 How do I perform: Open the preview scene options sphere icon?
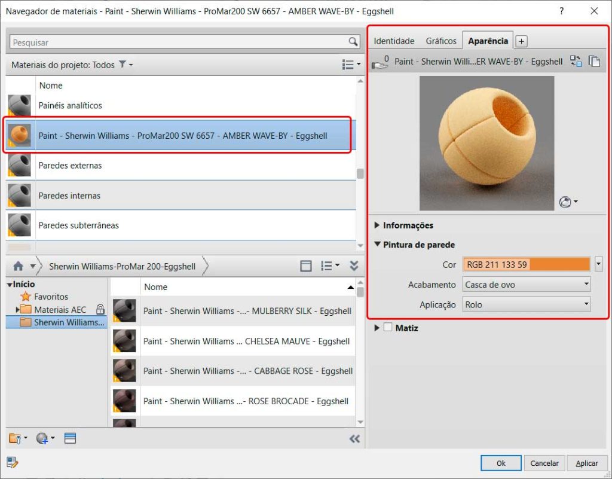[x=565, y=202]
